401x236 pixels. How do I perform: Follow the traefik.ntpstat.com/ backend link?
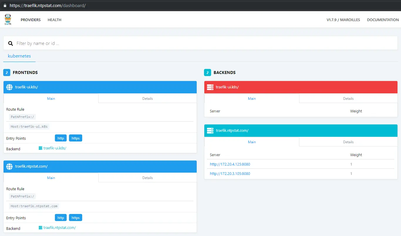coord(60,227)
